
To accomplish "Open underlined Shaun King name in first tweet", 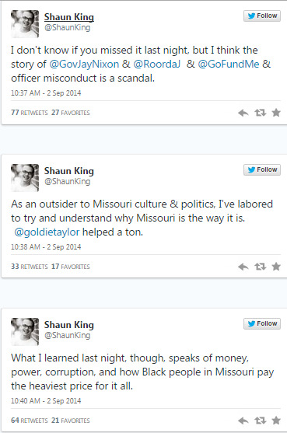I will click(69, 17).
